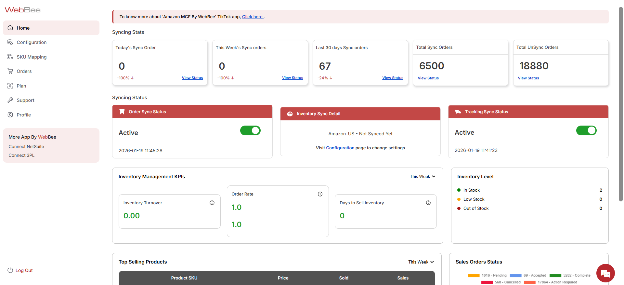Click the Days to Sell Inventory info icon
The width and height of the screenshot is (624, 285).
(x=428, y=203)
